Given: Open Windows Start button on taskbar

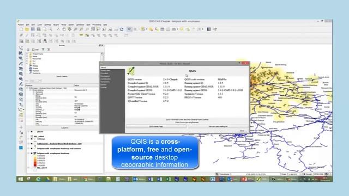Looking at the screenshot, I should [x=21, y=179].
